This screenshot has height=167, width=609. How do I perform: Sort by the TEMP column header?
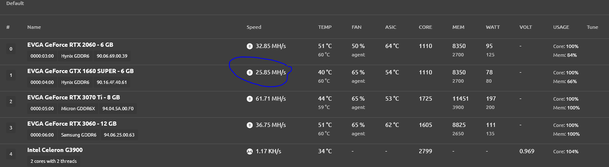[x=324, y=27]
